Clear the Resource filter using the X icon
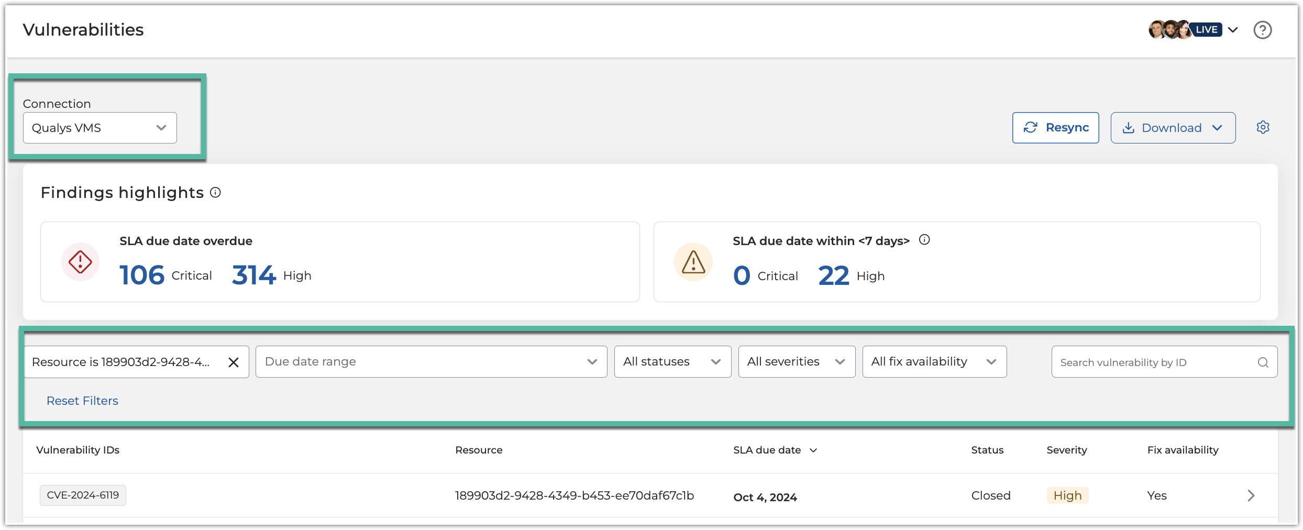 (x=233, y=361)
